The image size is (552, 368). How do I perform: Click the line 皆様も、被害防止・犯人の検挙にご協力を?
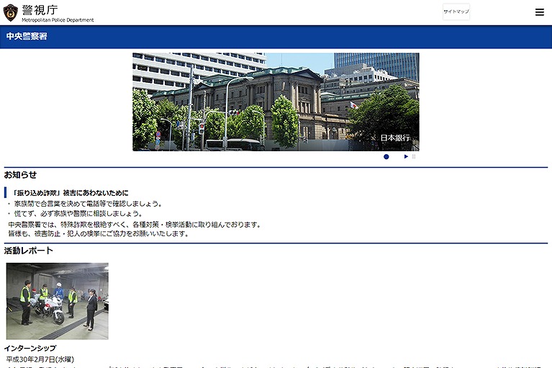(99, 234)
